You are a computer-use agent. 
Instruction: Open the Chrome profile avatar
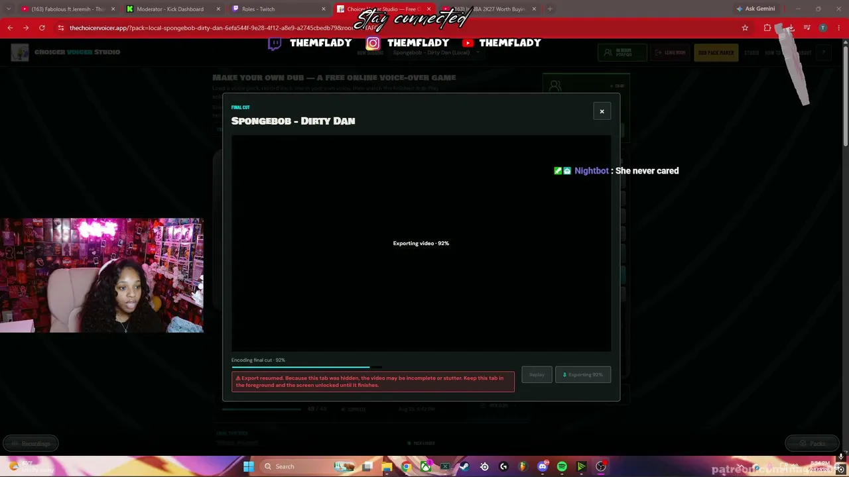coord(823,28)
